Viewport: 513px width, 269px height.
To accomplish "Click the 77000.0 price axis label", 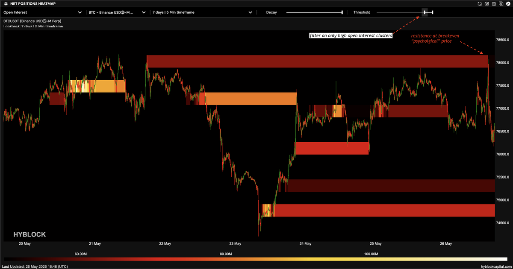I will 503,108.
